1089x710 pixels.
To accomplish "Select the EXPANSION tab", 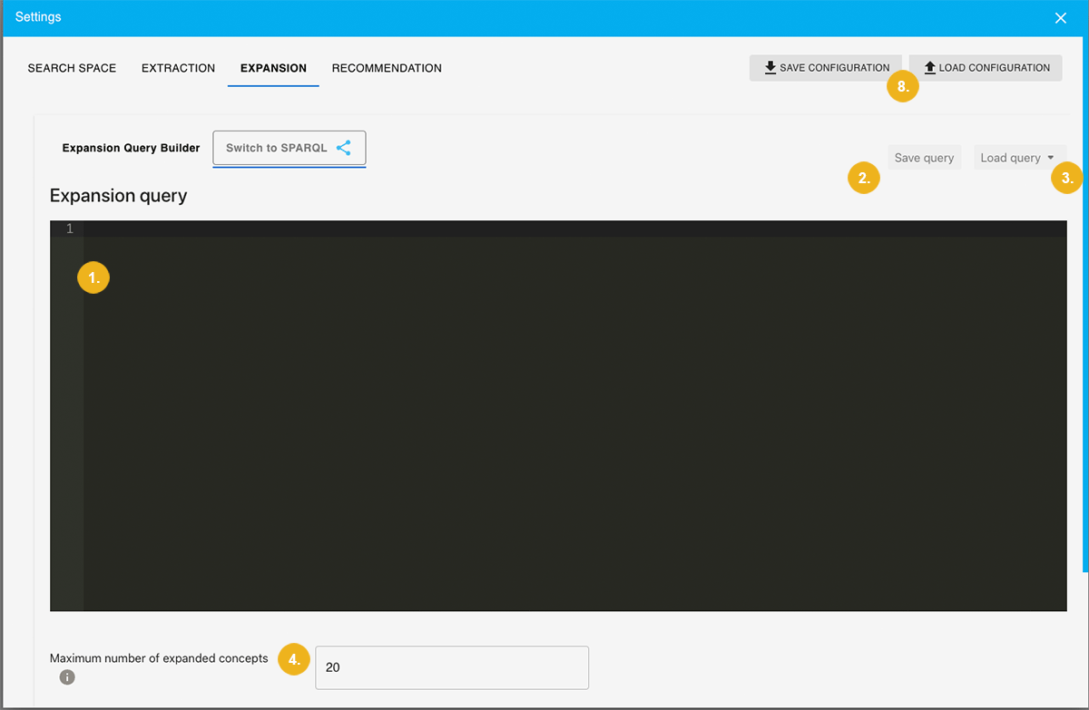I will 273,68.
